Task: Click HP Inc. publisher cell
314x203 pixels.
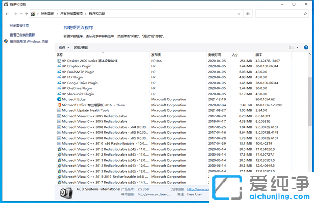Action: tap(156, 61)
